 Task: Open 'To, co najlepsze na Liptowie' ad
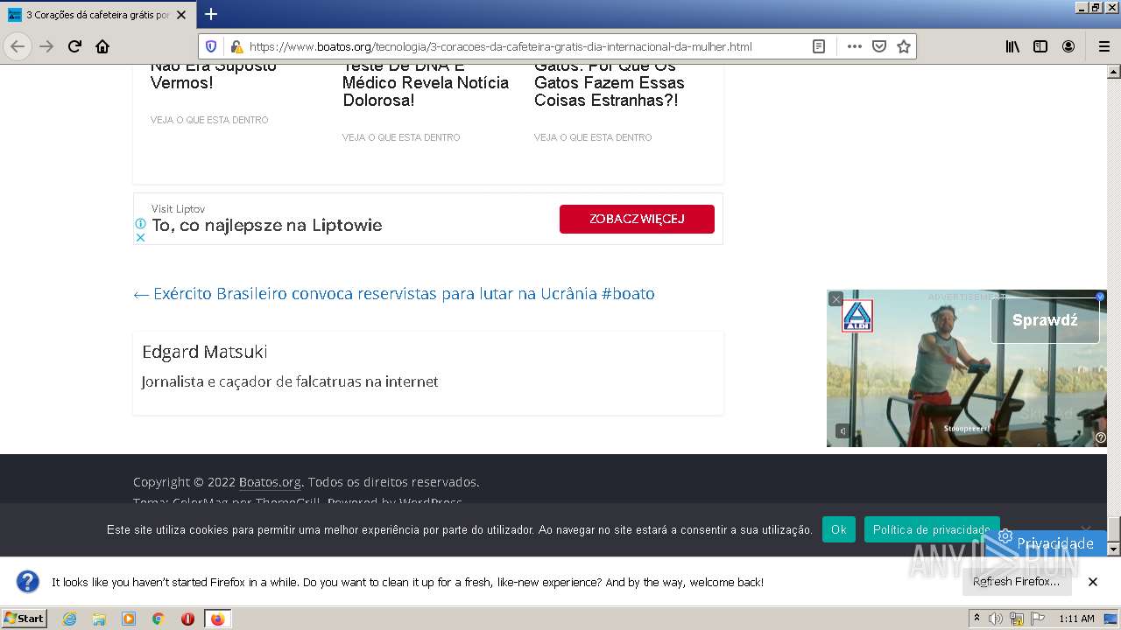[267, 225]
